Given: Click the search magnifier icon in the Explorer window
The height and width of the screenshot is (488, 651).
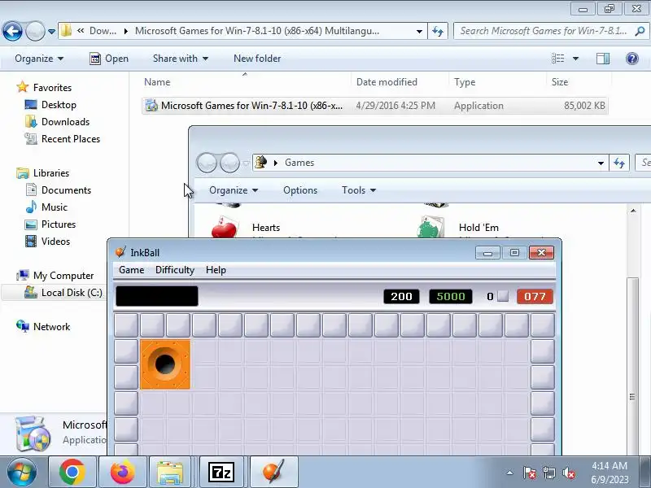Looking at the screenshot, I should [640, 31].
